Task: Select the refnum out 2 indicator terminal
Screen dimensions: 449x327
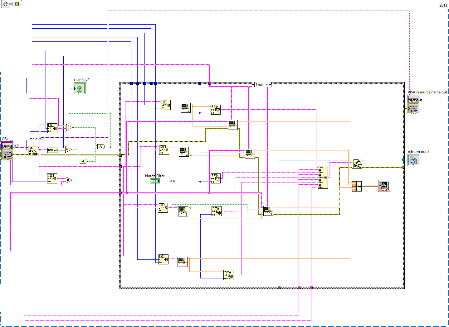Action: coord(413,160)
